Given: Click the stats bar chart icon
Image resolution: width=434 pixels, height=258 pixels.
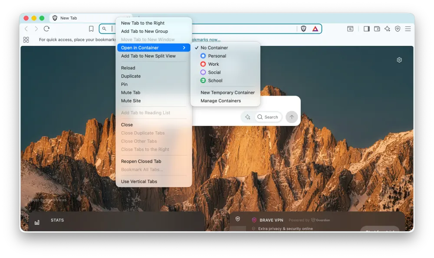Looking at the screenshot, I should point(37,223).
